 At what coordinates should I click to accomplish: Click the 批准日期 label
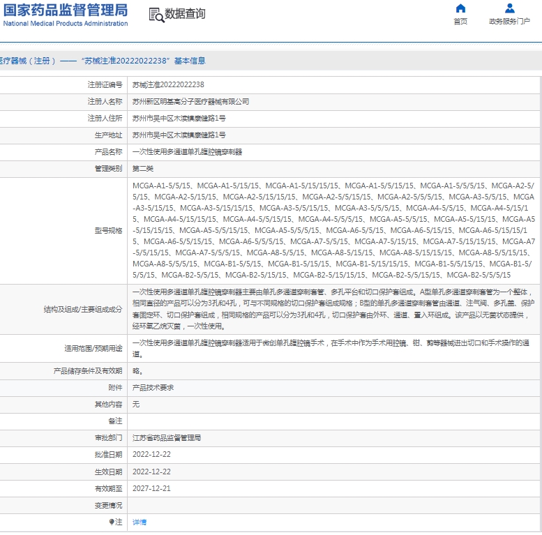point(109,455)
